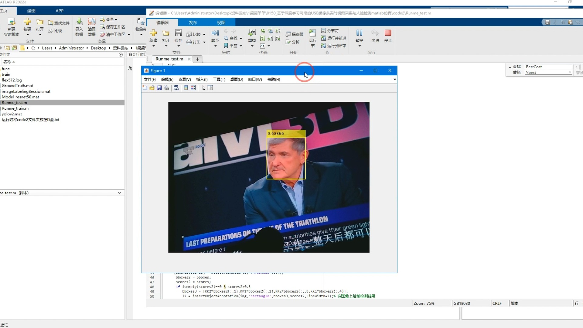583x328 pixels.
Task: Click the Favorites (收藏夹) icon
Action: (141, 22)
